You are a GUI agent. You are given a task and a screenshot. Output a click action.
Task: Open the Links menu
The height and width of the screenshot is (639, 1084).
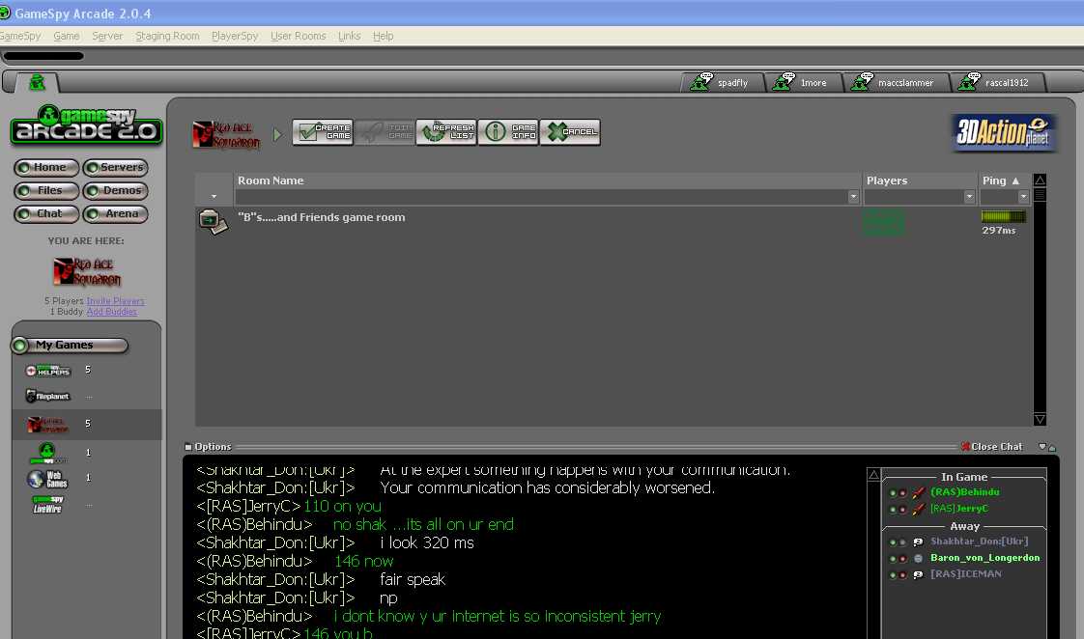point(349,36)
